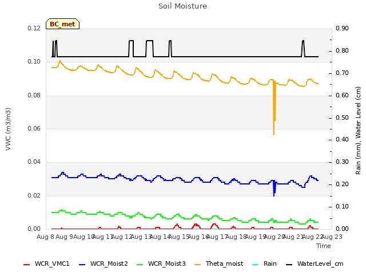Click the red WCR_VMC1 legend swatch
This screenshot has width=366, height=275.
[27, 265]
